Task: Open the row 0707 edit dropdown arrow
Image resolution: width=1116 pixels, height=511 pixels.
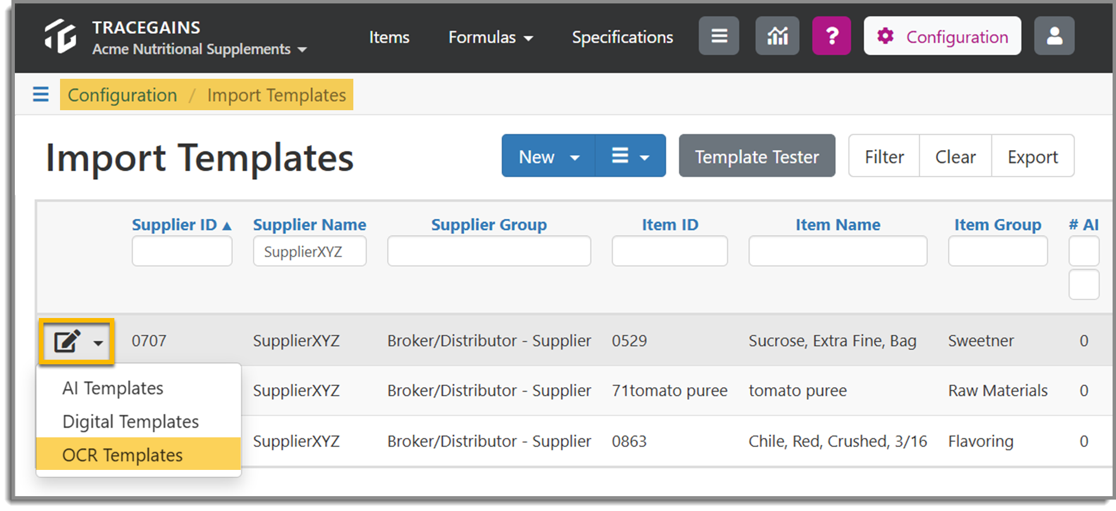Action: click(98, 343)
